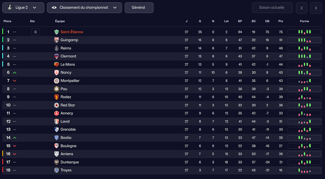Open the Nancy team link
This screenshot has height=179, width=325.
pyautogui.click(x=66, y=73)
